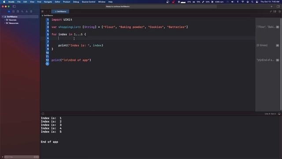Open the related items grid icon
The image size is (282, 159).
click(x=42, y=11)
